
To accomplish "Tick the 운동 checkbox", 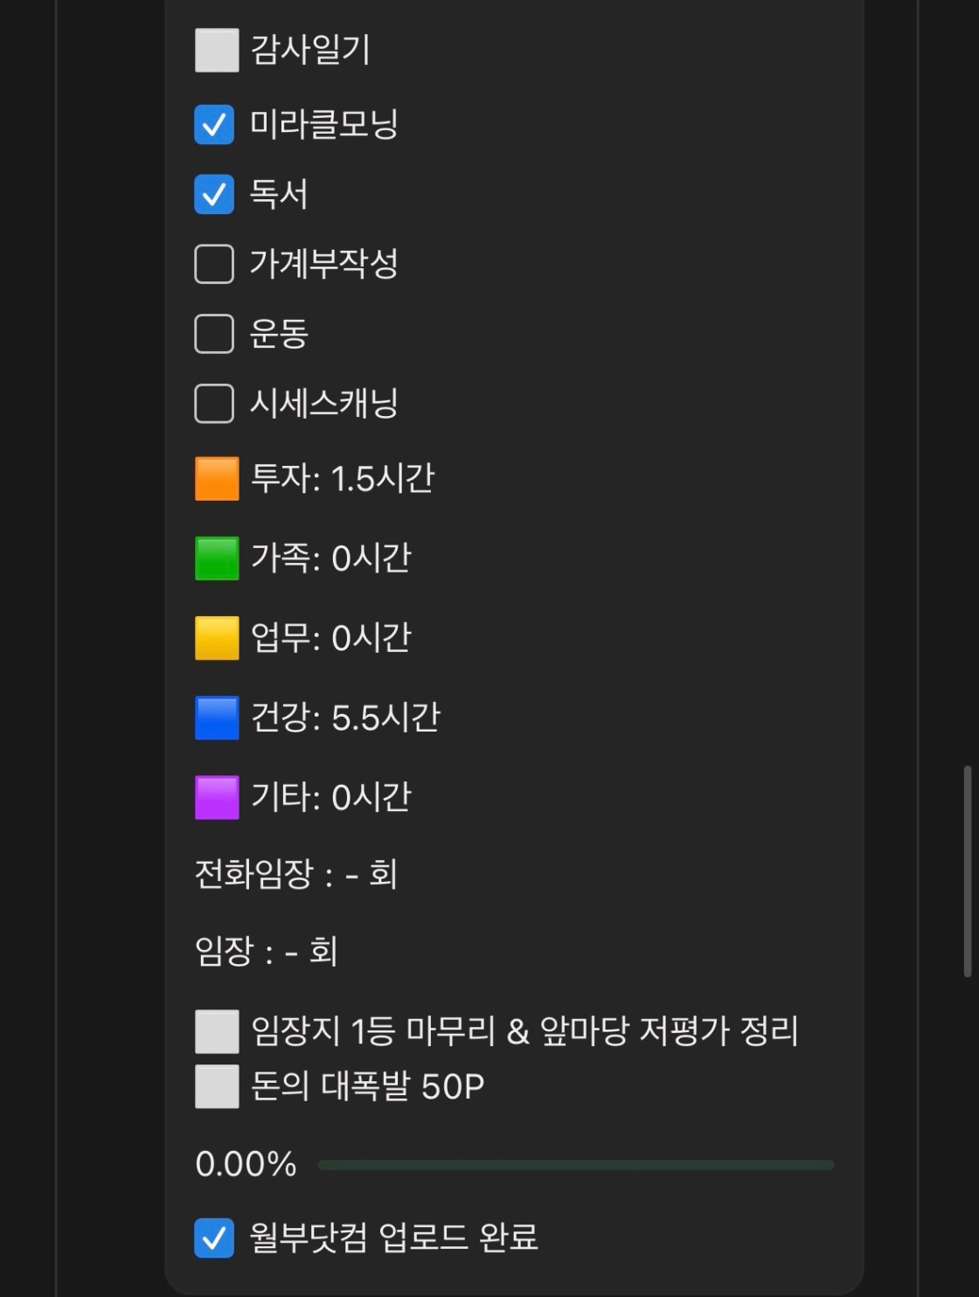I will 214,334.
